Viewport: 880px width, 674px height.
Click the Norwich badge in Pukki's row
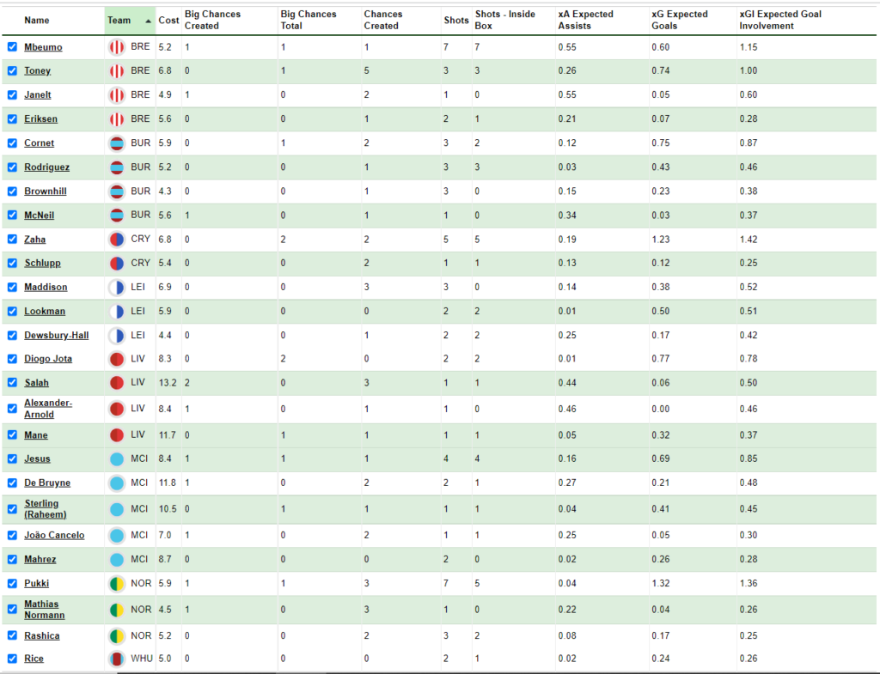[x=117, y=584]
